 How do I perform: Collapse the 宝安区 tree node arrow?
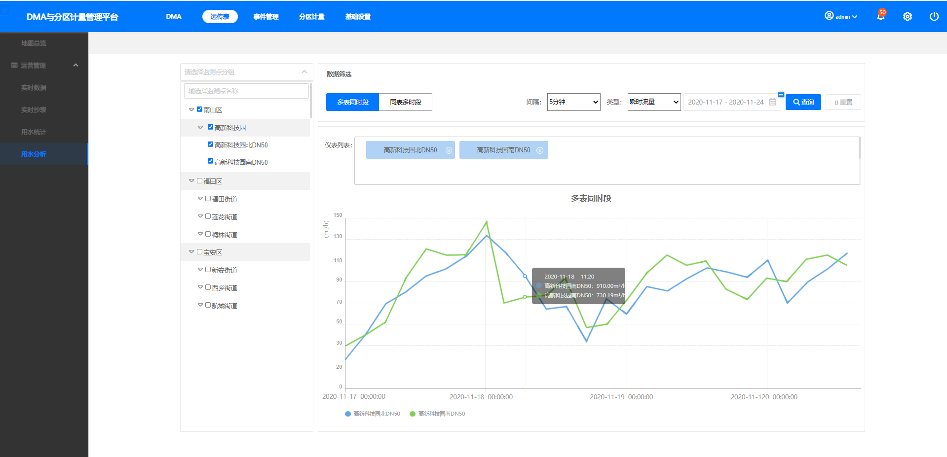pos(191,252)
